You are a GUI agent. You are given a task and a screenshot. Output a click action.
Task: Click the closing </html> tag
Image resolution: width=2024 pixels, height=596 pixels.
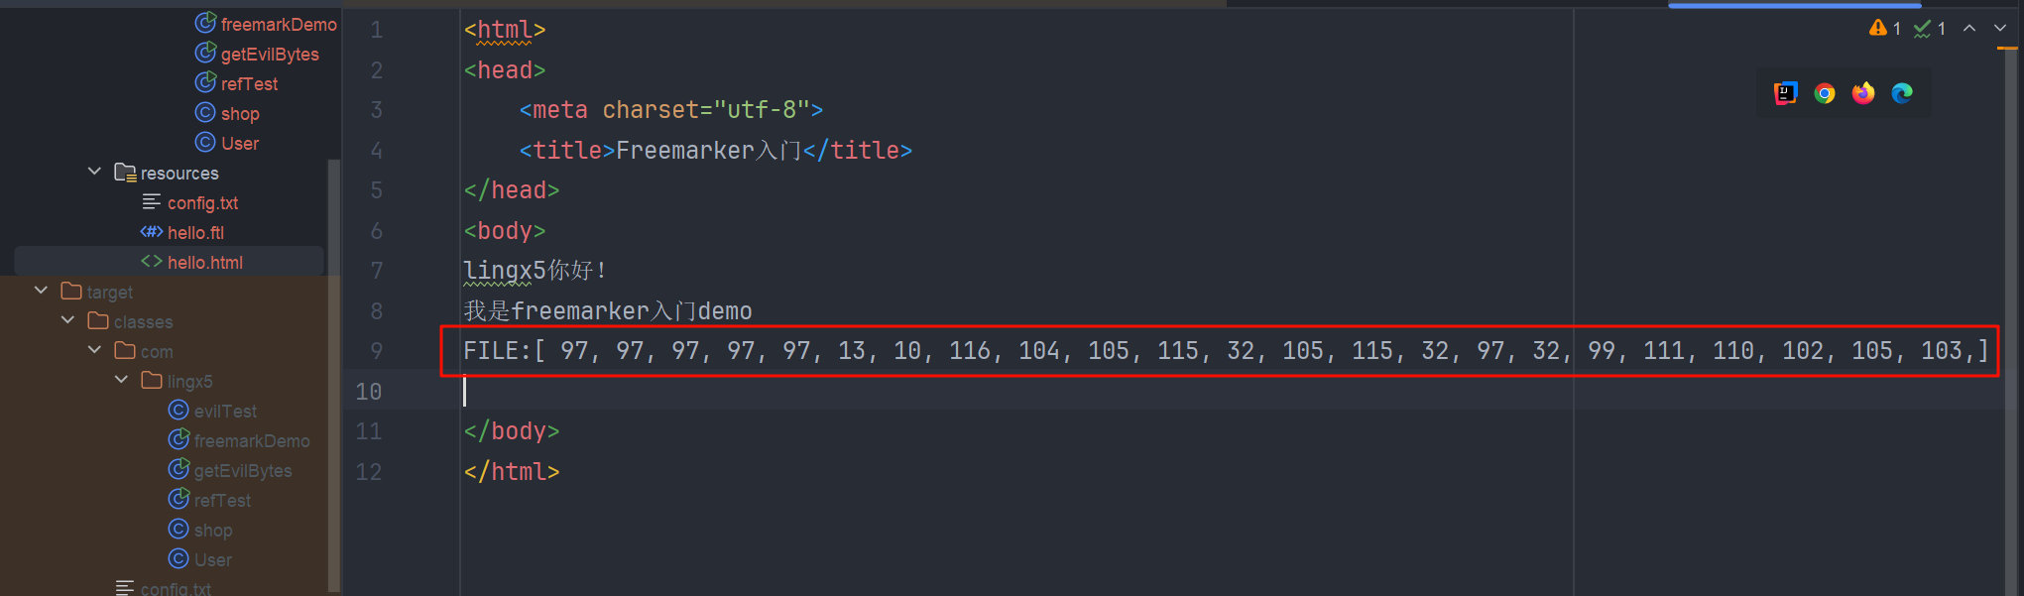512,472
